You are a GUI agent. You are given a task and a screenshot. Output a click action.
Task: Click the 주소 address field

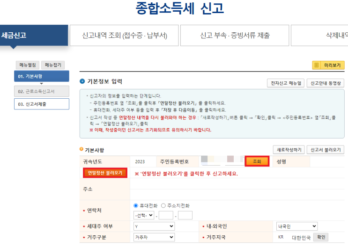[x=237, y=189]
